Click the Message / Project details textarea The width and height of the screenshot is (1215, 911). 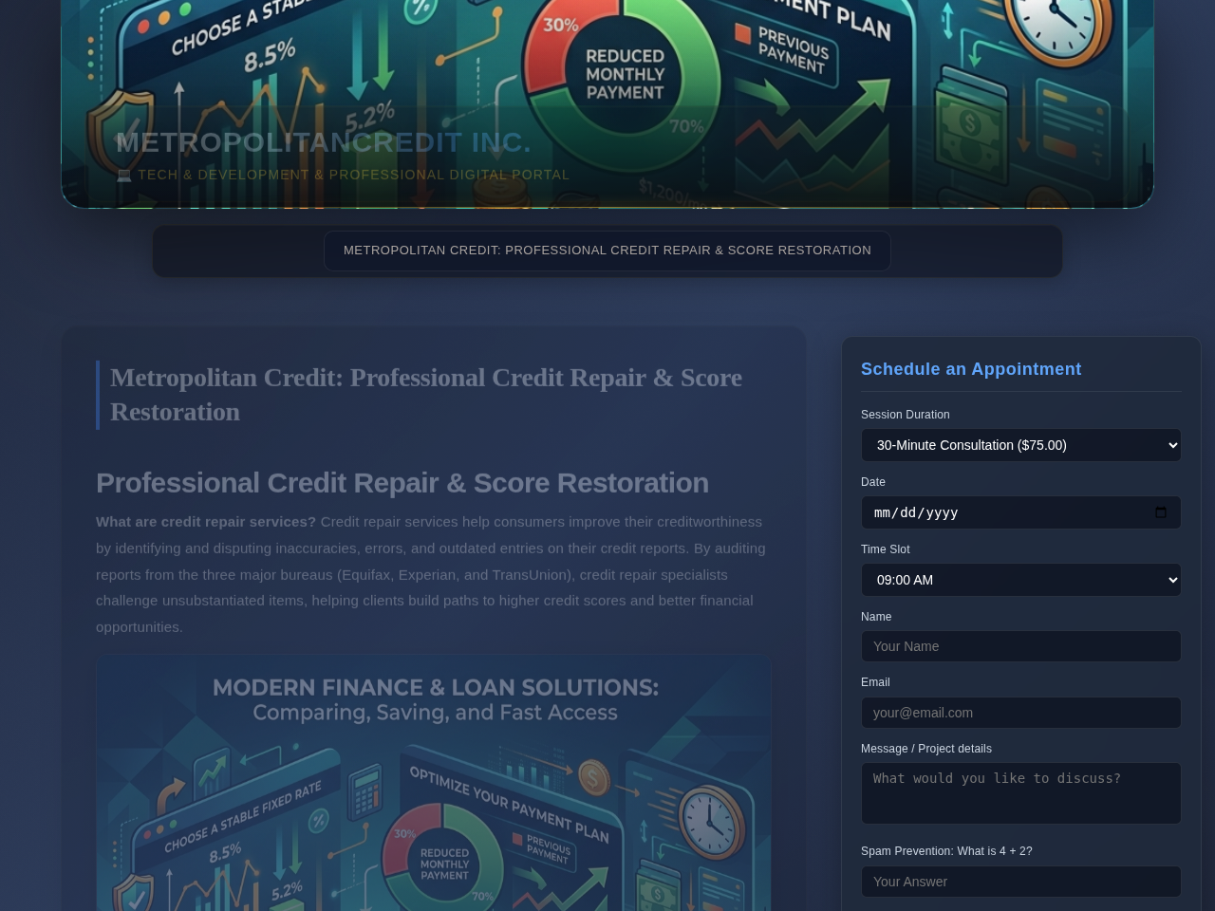click(x=1020, y=793)
